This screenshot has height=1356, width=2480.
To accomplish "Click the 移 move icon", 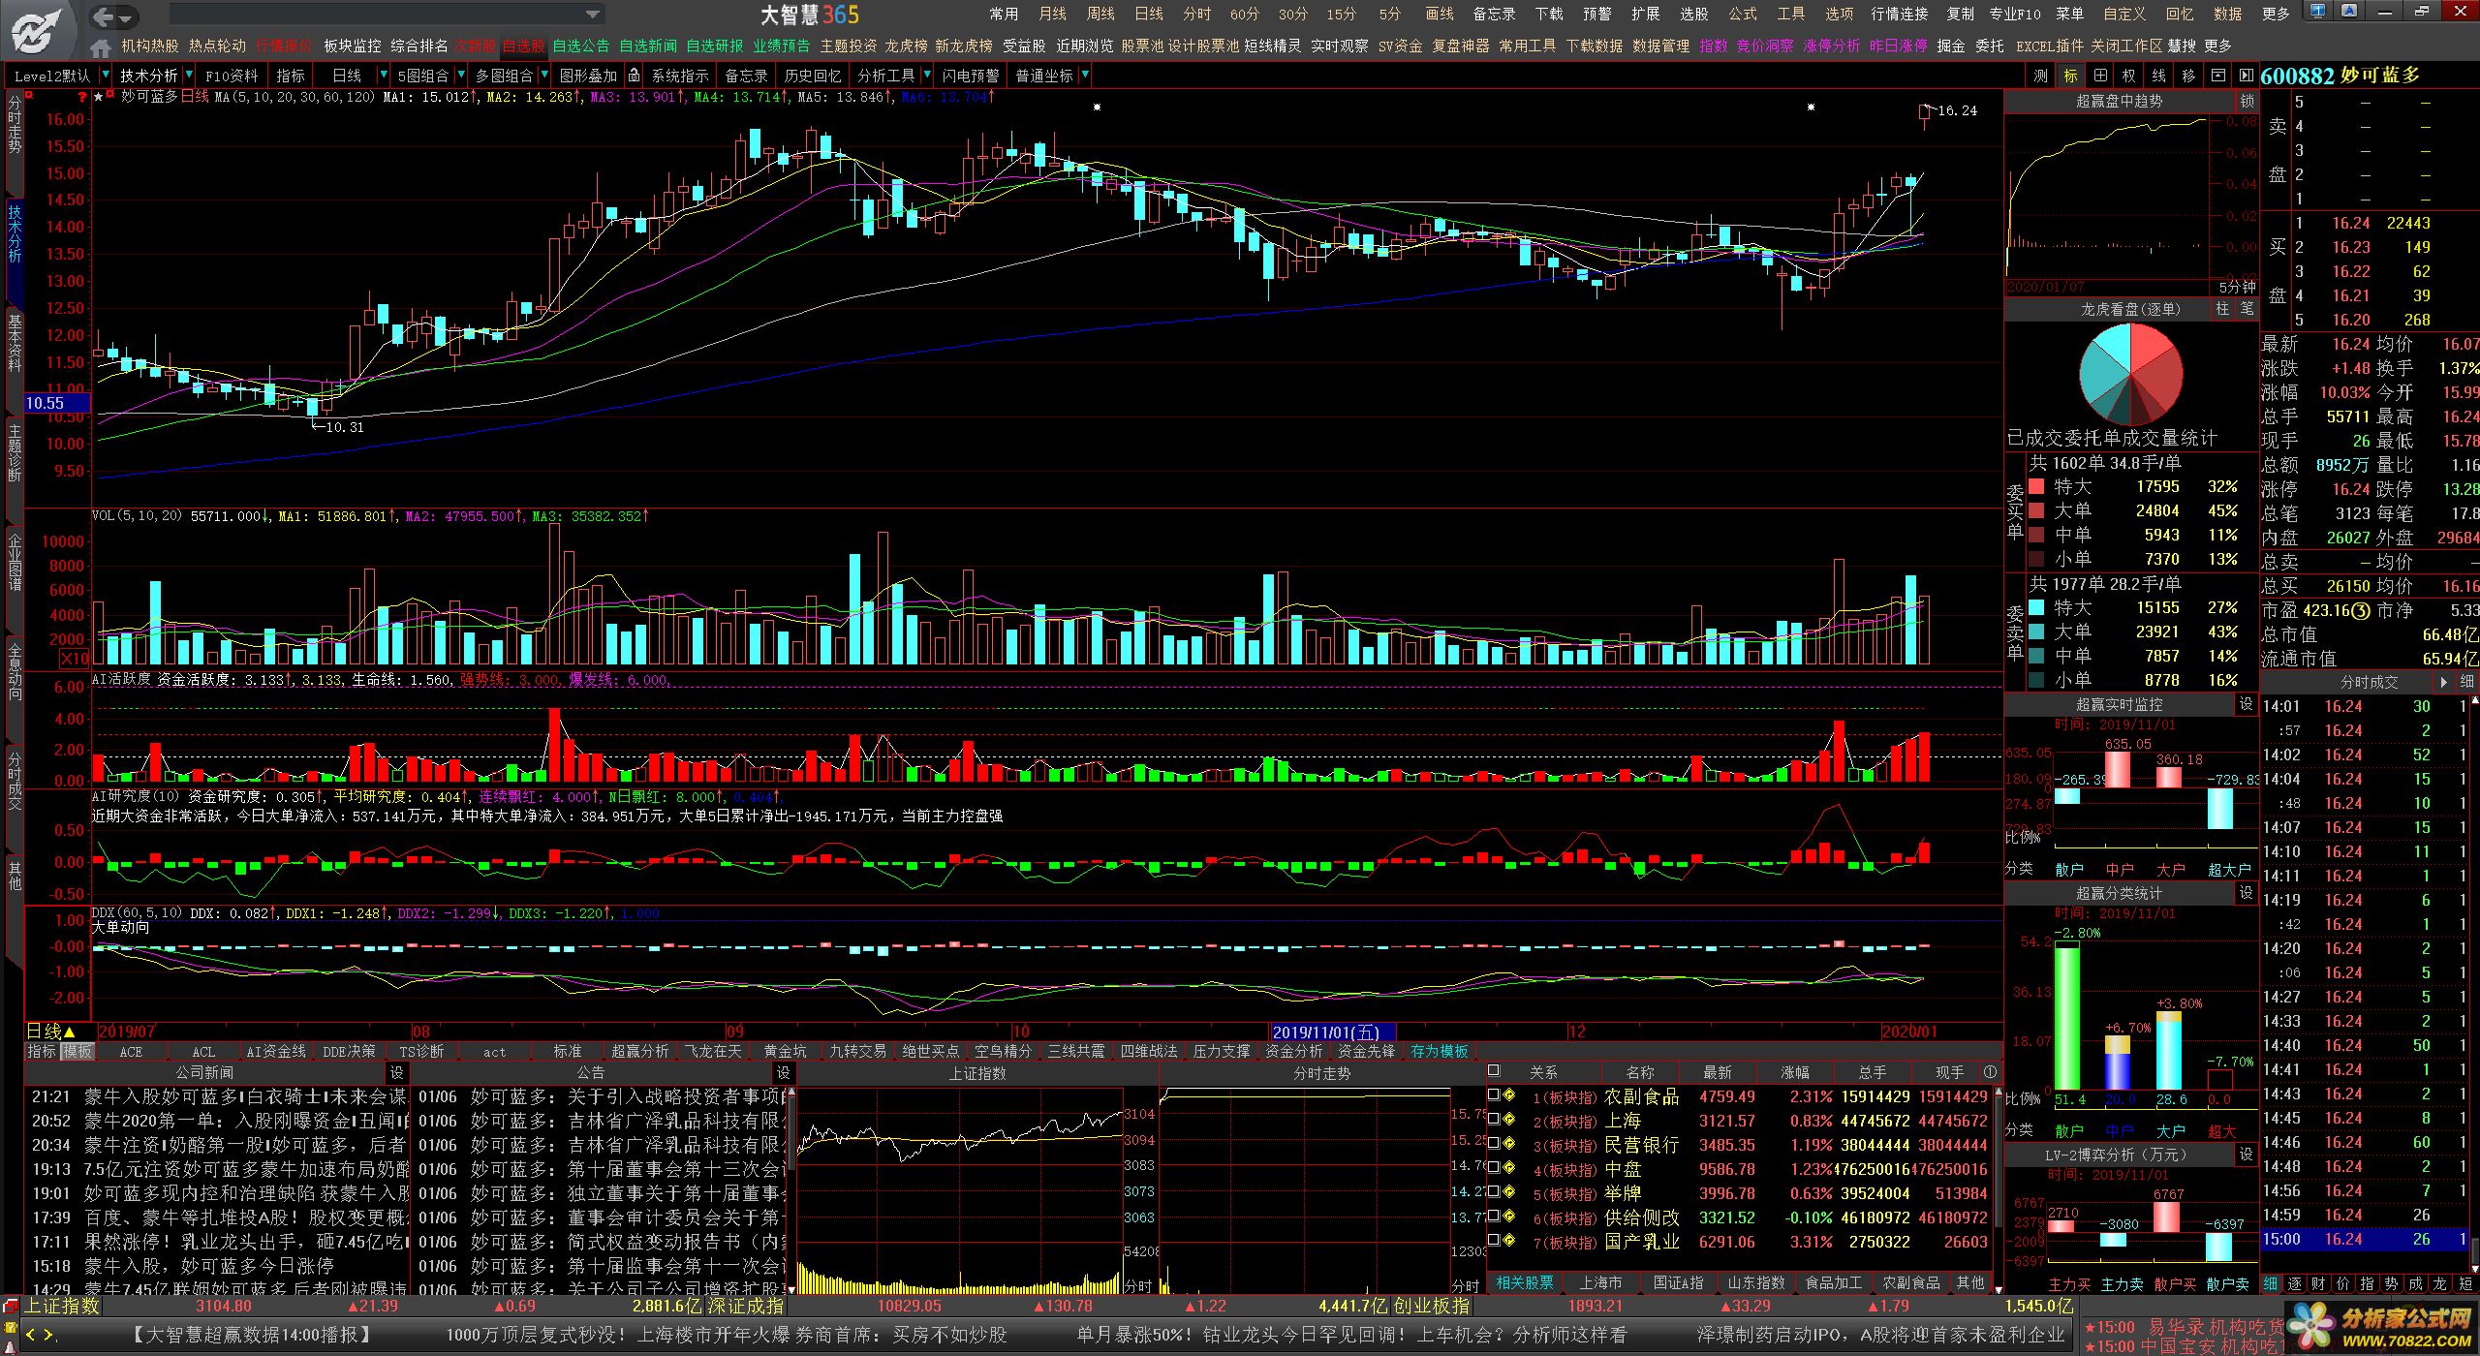I will (x=2188, y=76).
